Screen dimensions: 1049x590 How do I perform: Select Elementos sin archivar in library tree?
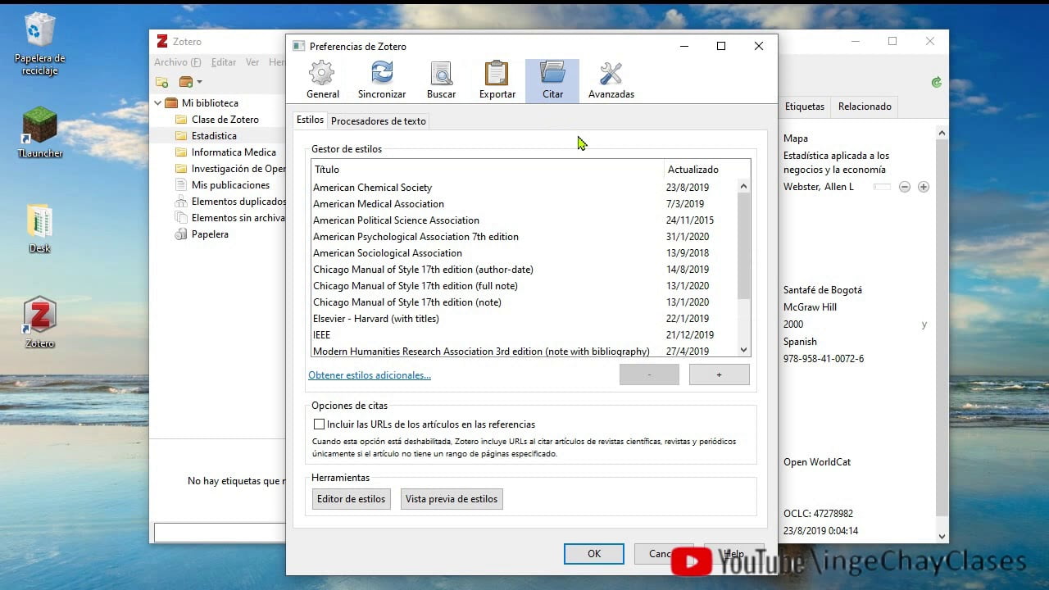229,218
